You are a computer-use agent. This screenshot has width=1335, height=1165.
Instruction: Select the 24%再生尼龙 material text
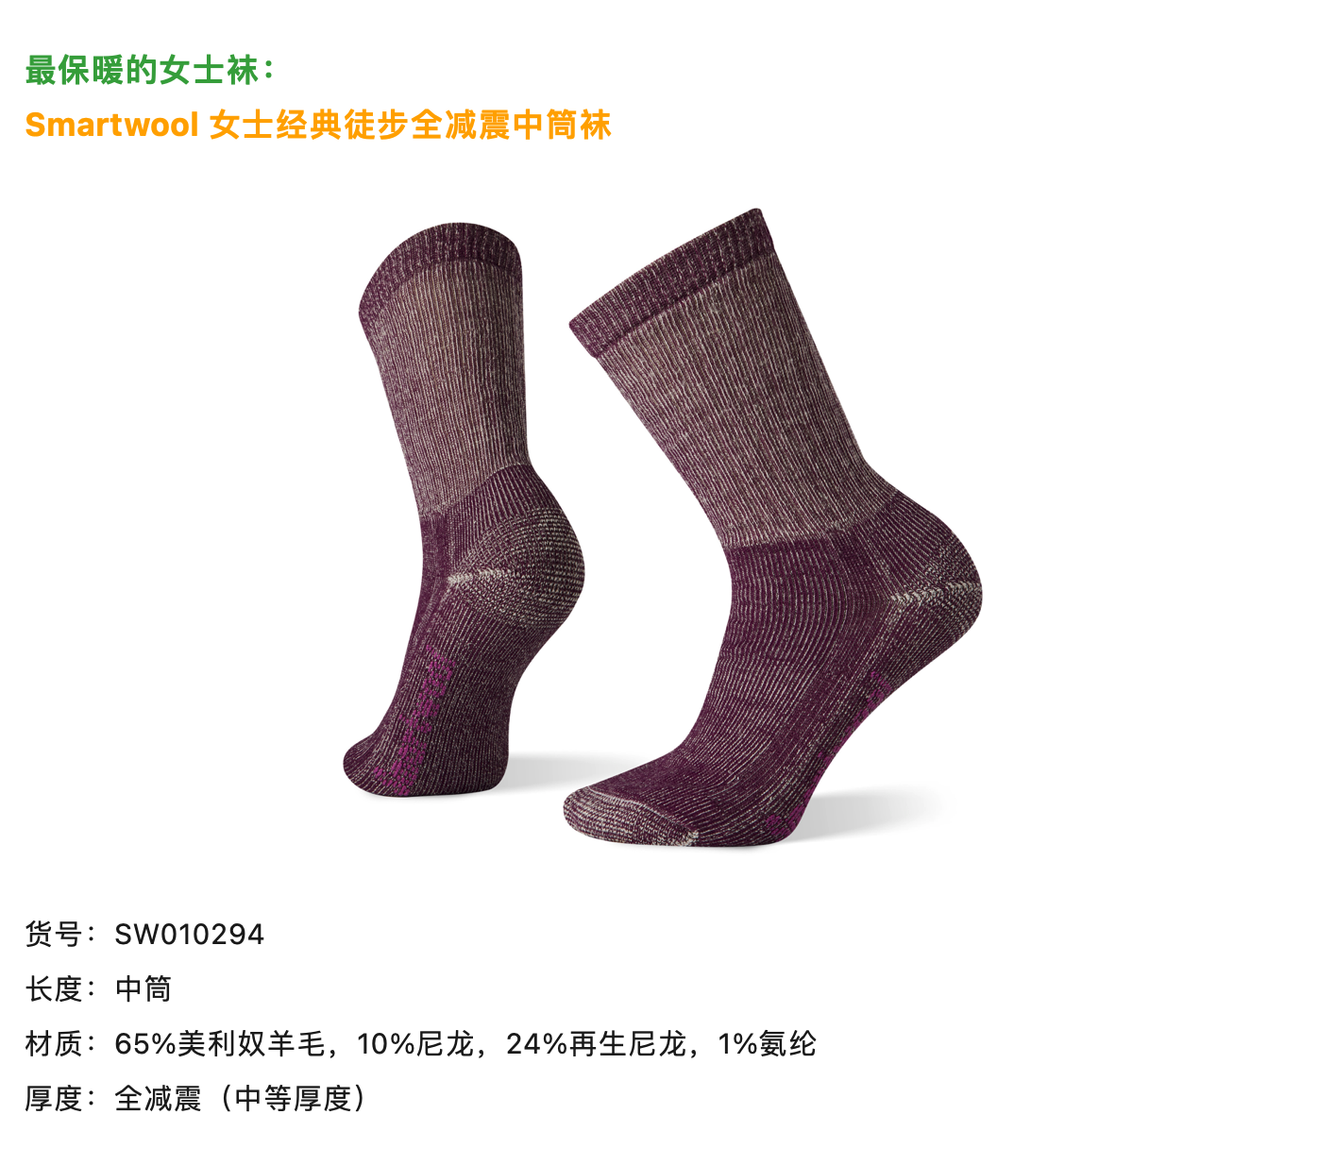click(597, 1044)
